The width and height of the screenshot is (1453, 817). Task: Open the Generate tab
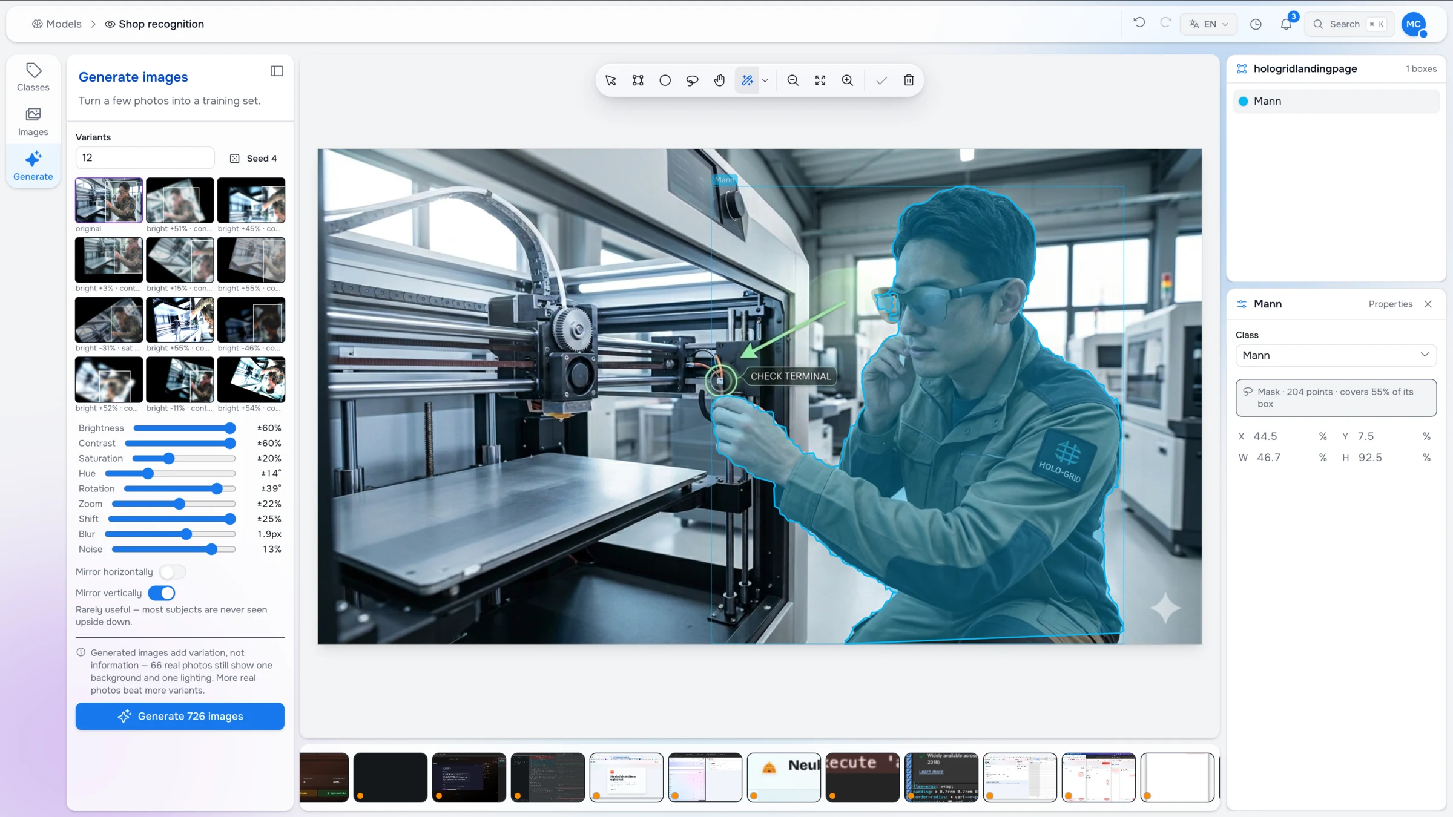click(x=33, y=166)
